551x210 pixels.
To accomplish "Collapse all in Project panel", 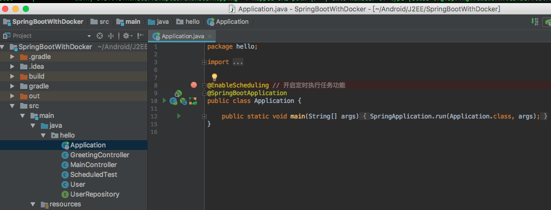I will 111,36.
